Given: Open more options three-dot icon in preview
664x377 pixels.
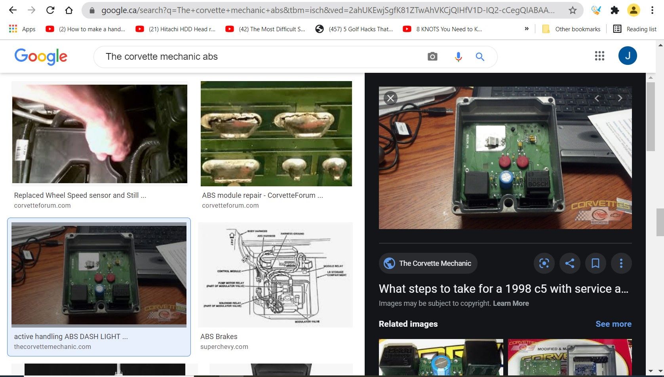Looking at the screenshot, I should point(621,263).
